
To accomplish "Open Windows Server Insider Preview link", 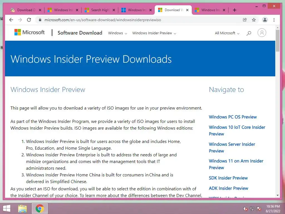I will coord(232,147).
